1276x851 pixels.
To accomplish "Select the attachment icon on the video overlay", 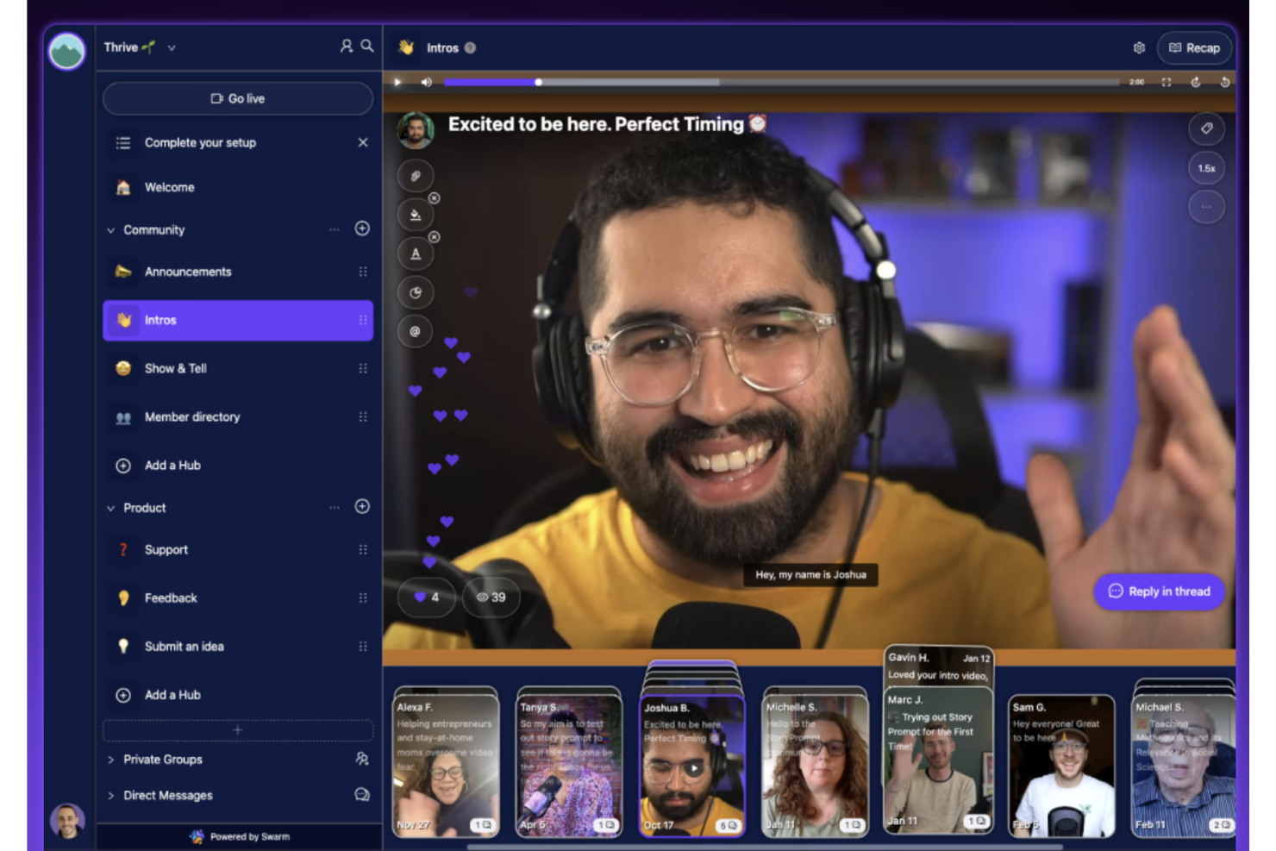I will tap(415, 175).
